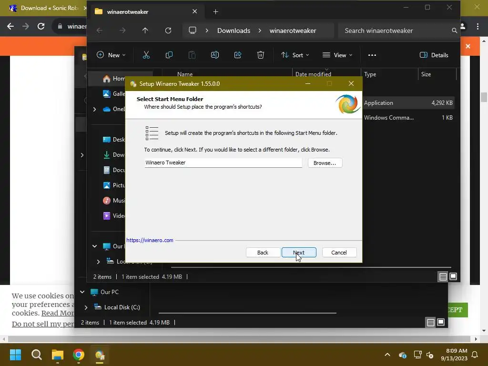Sort by the Type column header
Image resolution: width=488 pixels, height=366 pixels.
(x=389, y=74)
